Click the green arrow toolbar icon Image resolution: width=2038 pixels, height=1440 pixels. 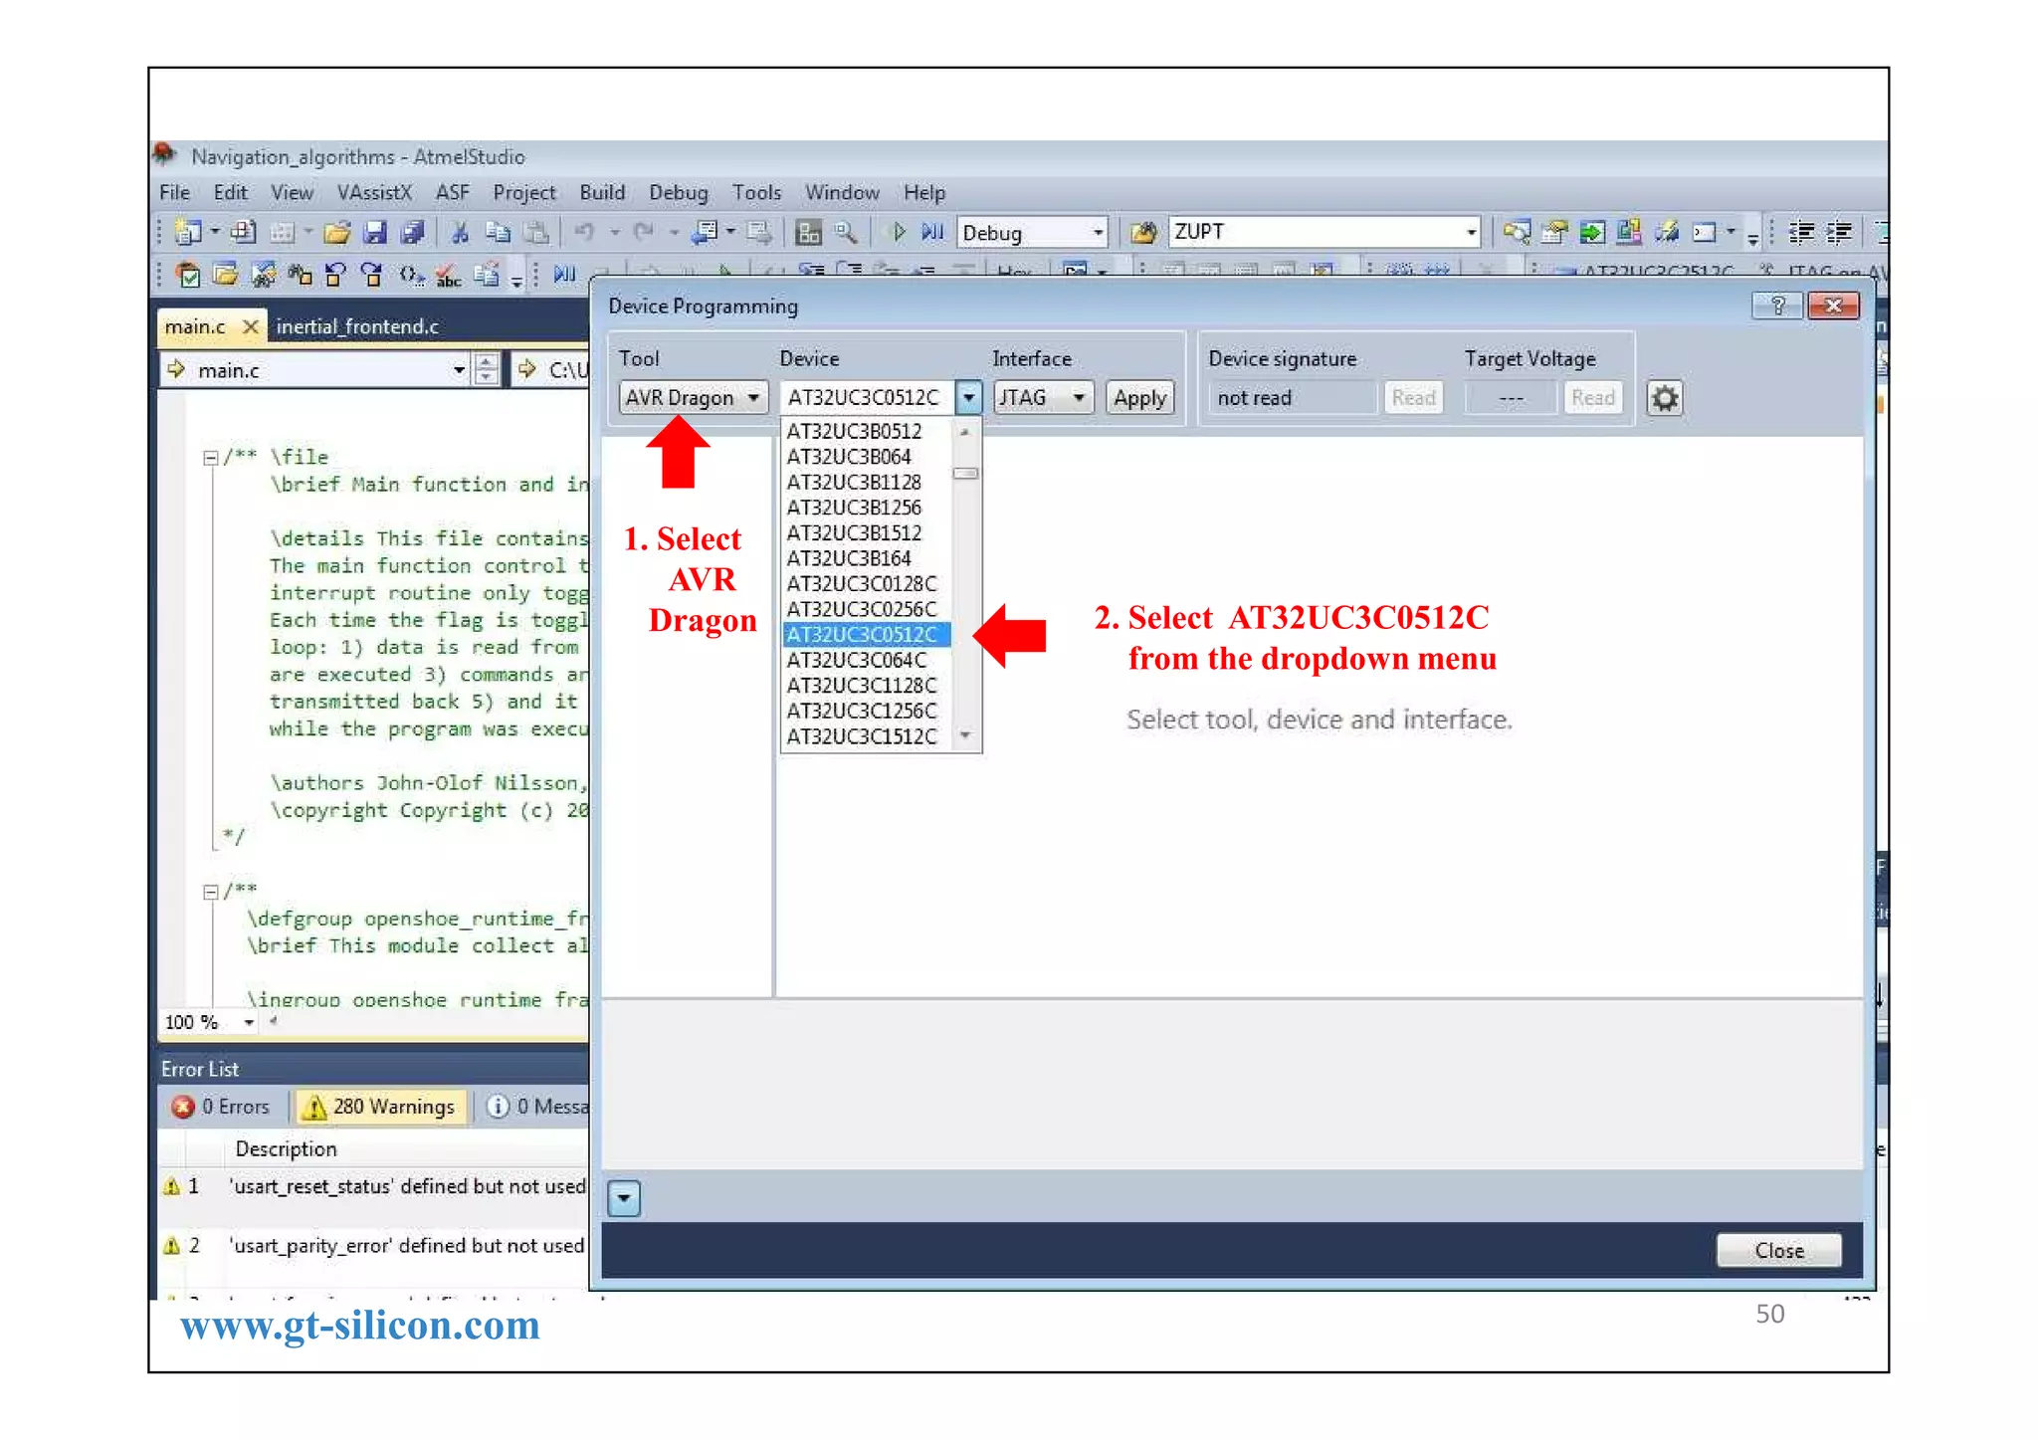point(1592,233)
